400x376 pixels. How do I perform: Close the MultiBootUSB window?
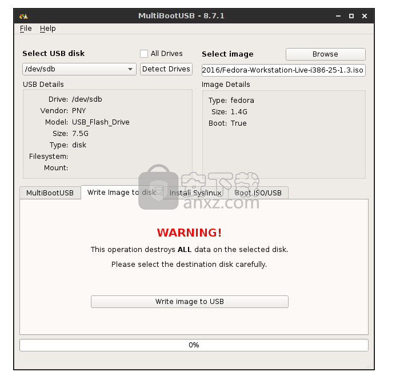tap(365, 16)
